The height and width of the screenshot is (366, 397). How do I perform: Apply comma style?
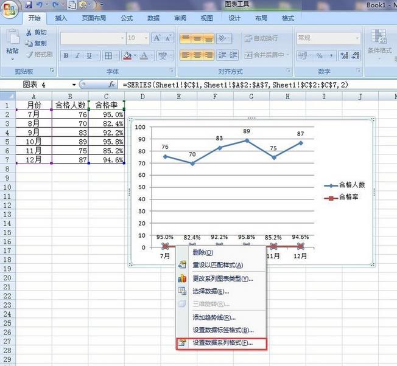point(331,55)
